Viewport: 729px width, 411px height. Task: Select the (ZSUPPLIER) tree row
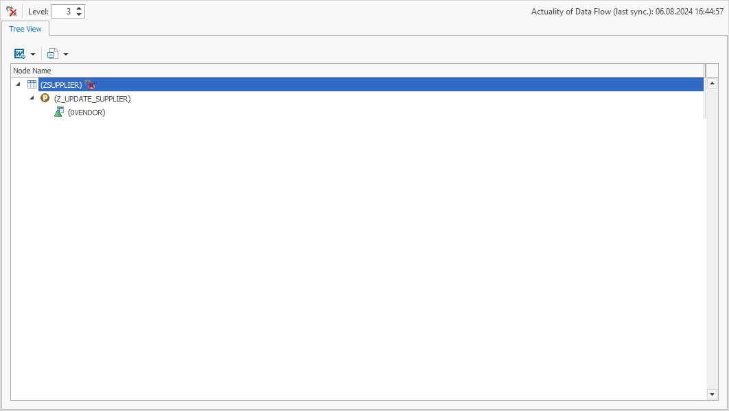click(x=61, y=84)
